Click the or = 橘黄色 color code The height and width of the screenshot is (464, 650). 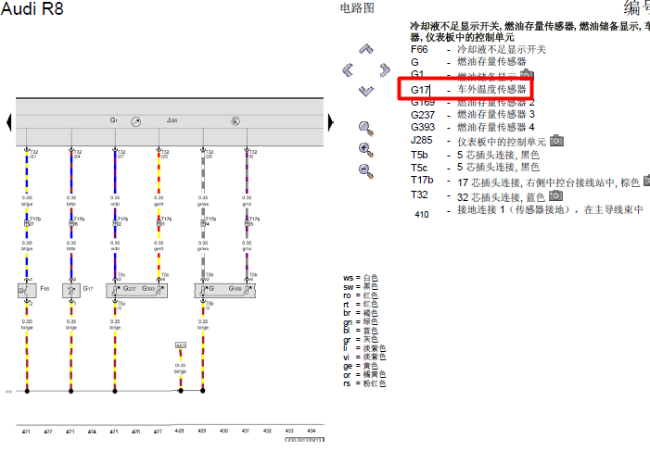[364, 374]
